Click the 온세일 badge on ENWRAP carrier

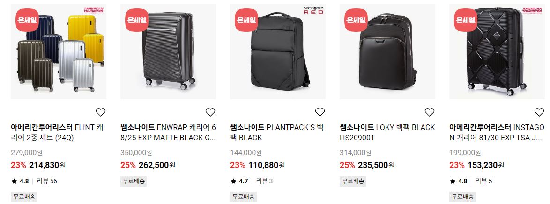tap(136, 20)
